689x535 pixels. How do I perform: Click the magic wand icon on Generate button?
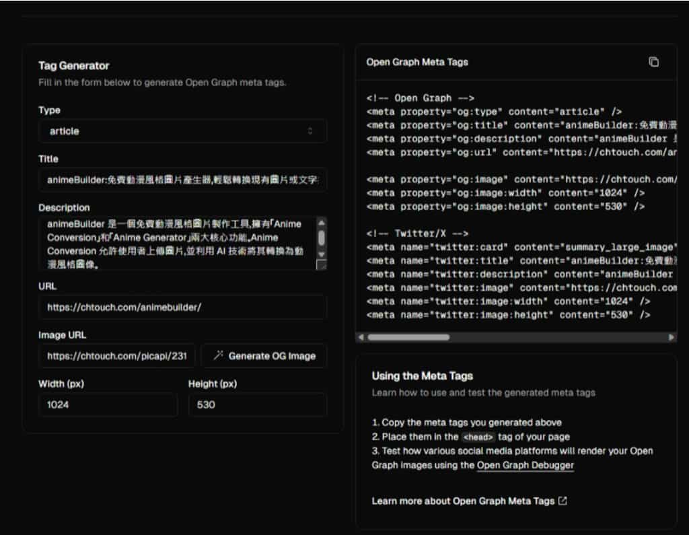(218, 355)
